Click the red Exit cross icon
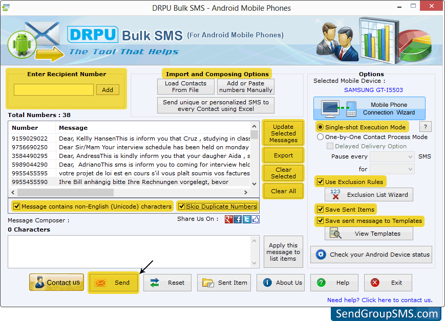The image size is (445, 321). pos(375,283)
